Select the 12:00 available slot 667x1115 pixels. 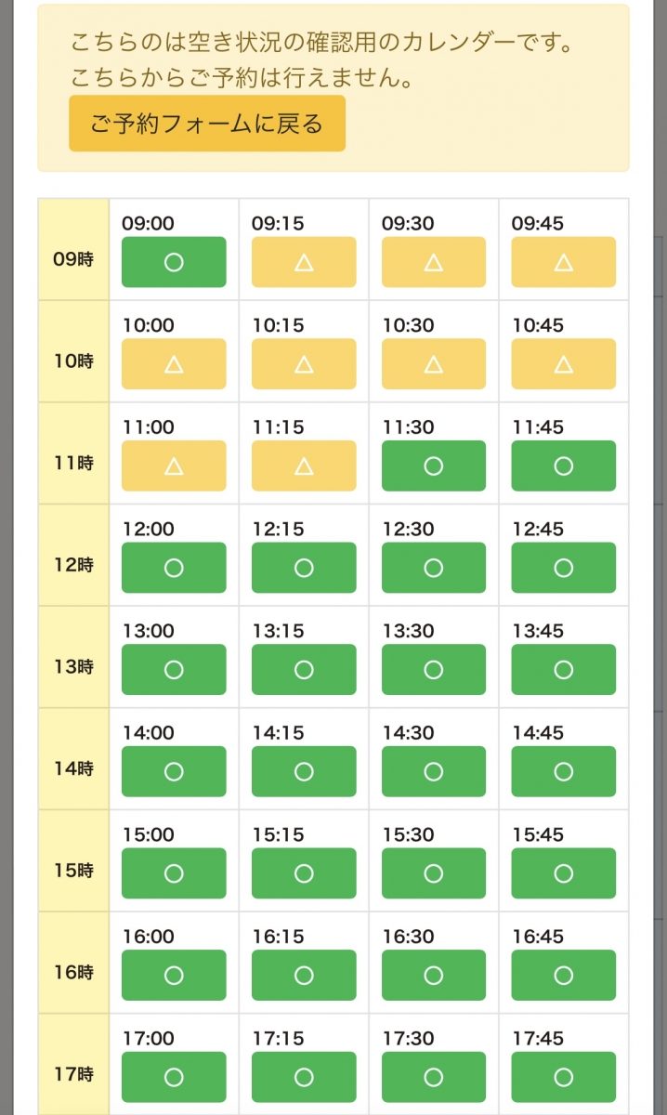pos(174,568)
